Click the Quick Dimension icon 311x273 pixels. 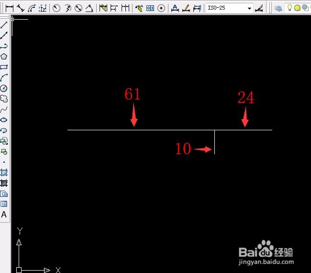pyautogui.click(x=103, y=8)
